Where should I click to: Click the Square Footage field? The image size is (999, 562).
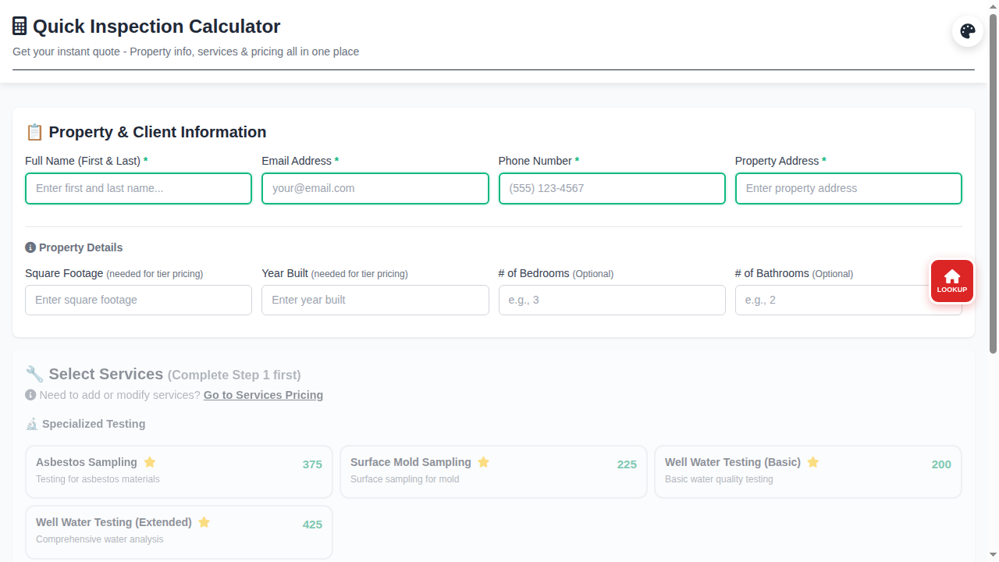click(138, 300)
